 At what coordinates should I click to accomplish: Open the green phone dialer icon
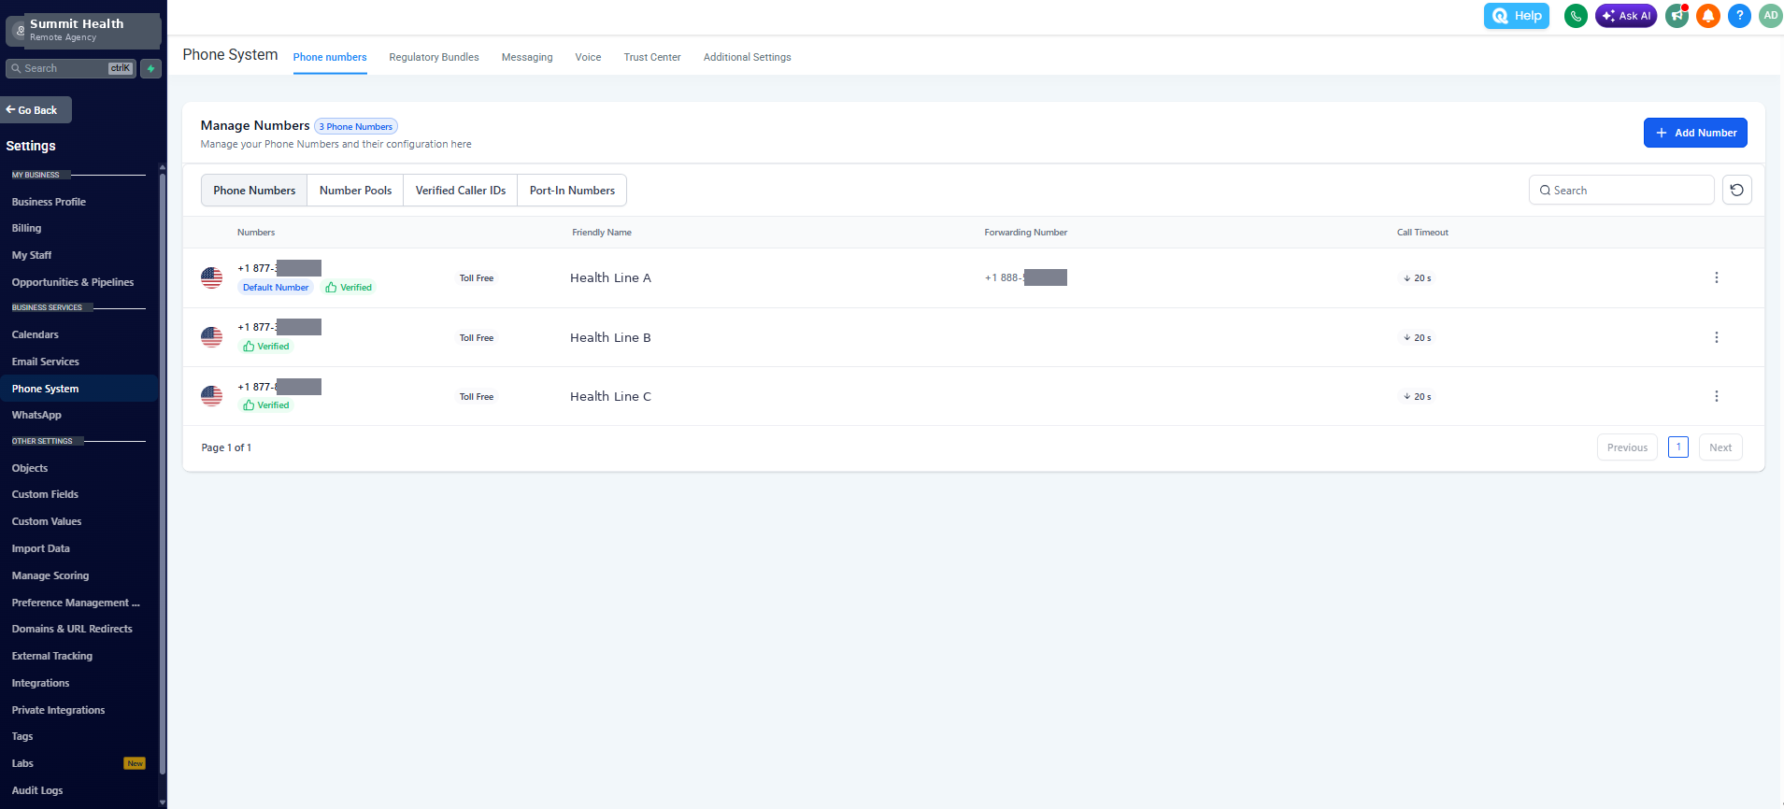1576,16
